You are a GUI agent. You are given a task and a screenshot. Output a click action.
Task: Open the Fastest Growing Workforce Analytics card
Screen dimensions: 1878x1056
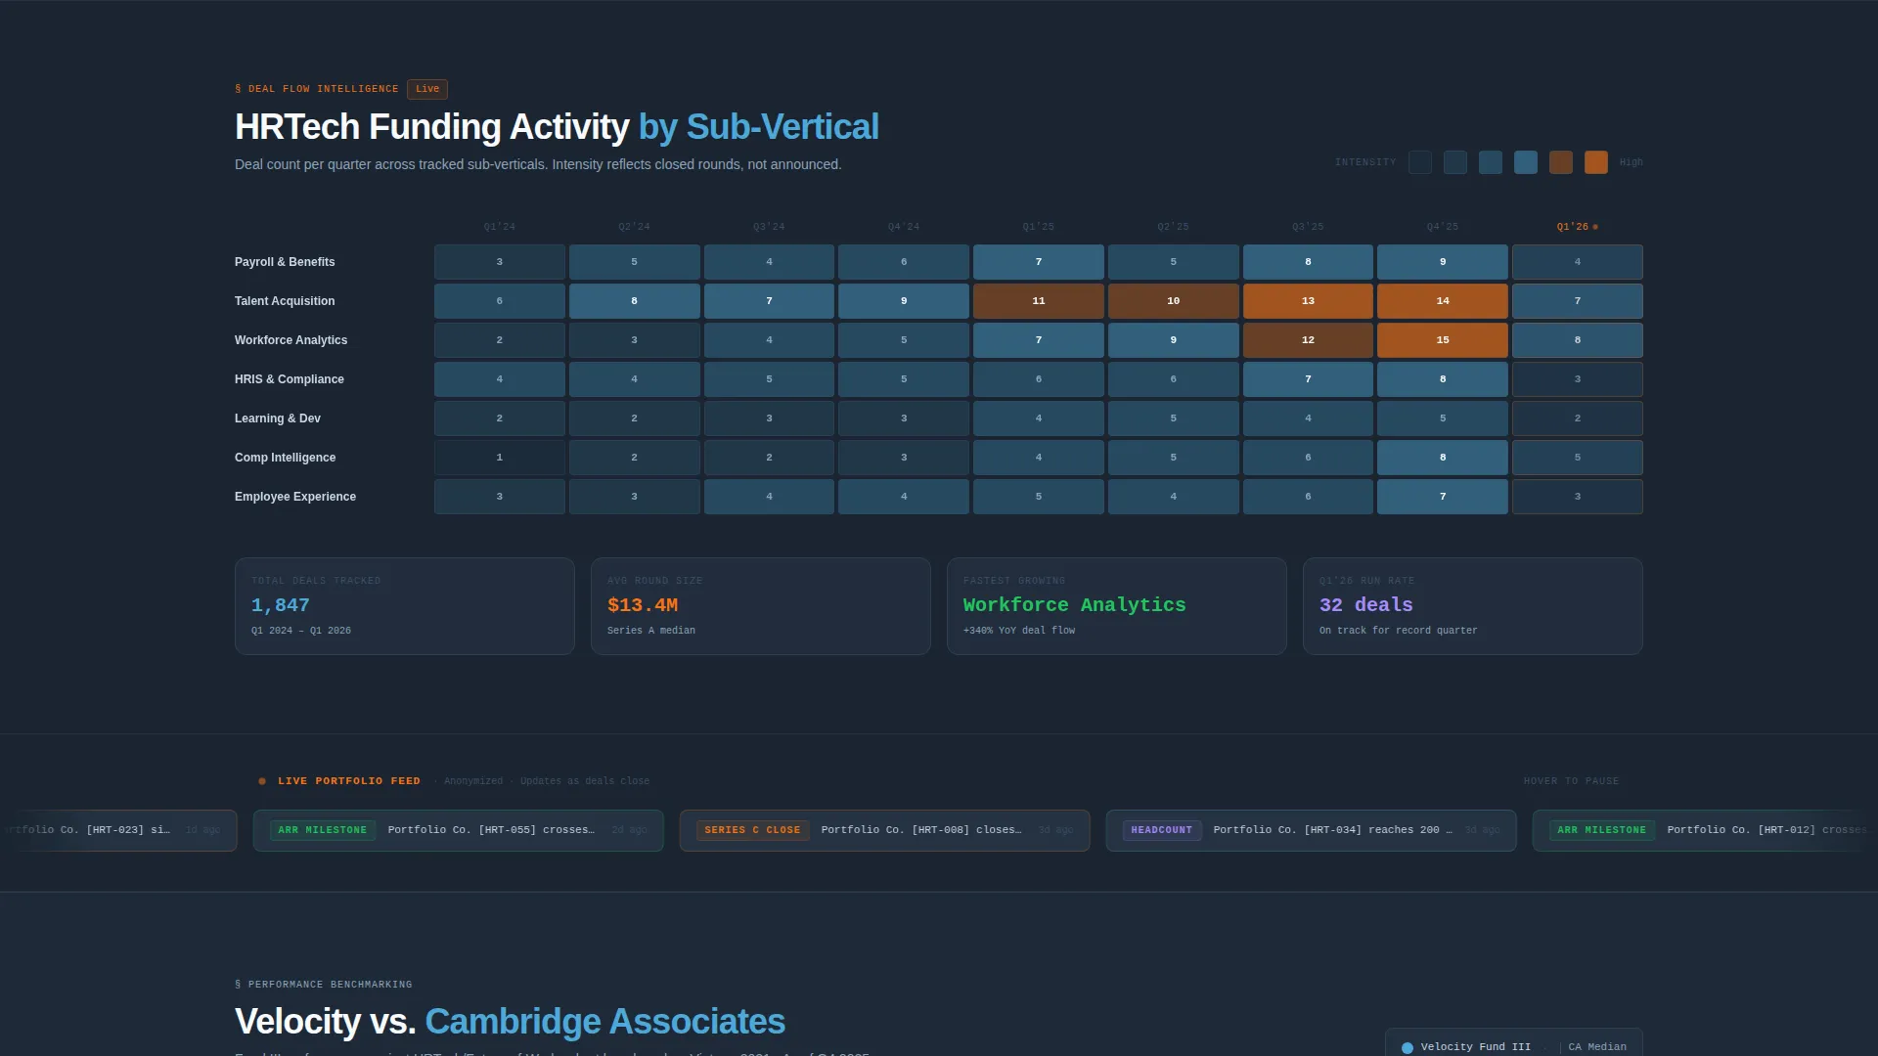coord(1117,606)
